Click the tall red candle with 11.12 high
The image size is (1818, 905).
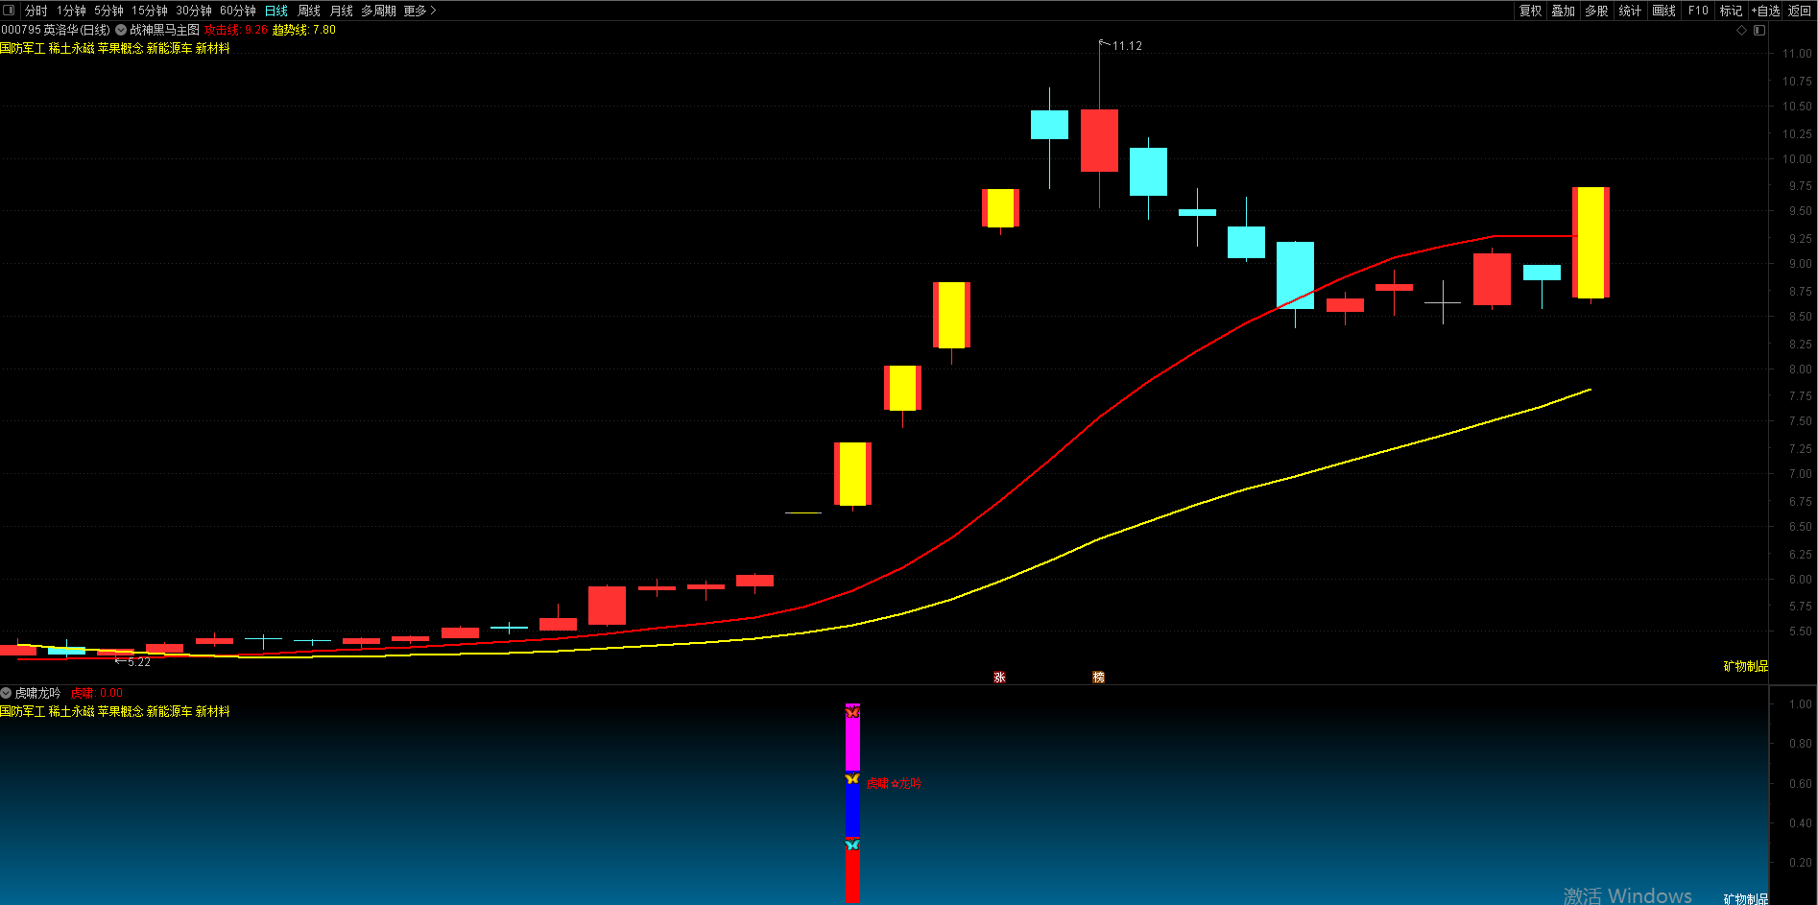pyautogui.click(x=1099, y=140)
